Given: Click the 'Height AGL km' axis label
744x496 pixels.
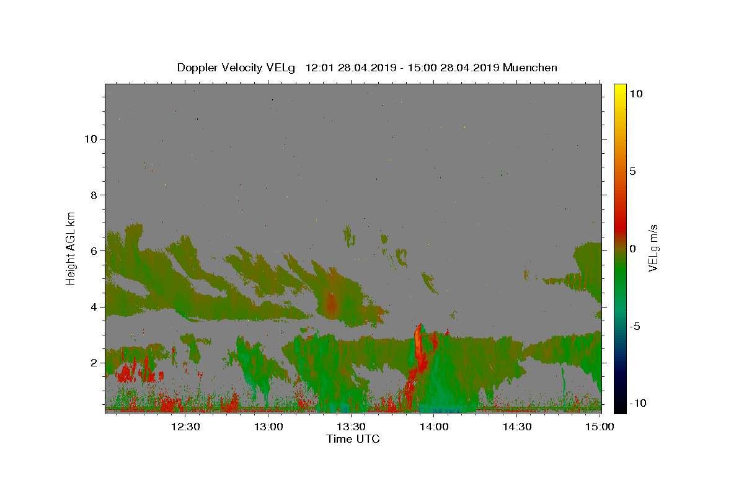Looking at the screenshot, I should [x=71, y=247].
